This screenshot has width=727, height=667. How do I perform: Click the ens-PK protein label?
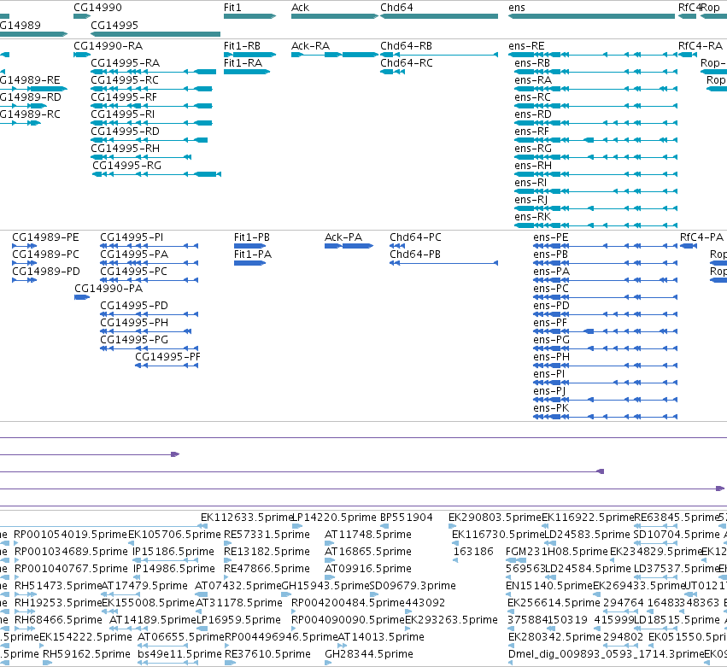click(551, 408)
